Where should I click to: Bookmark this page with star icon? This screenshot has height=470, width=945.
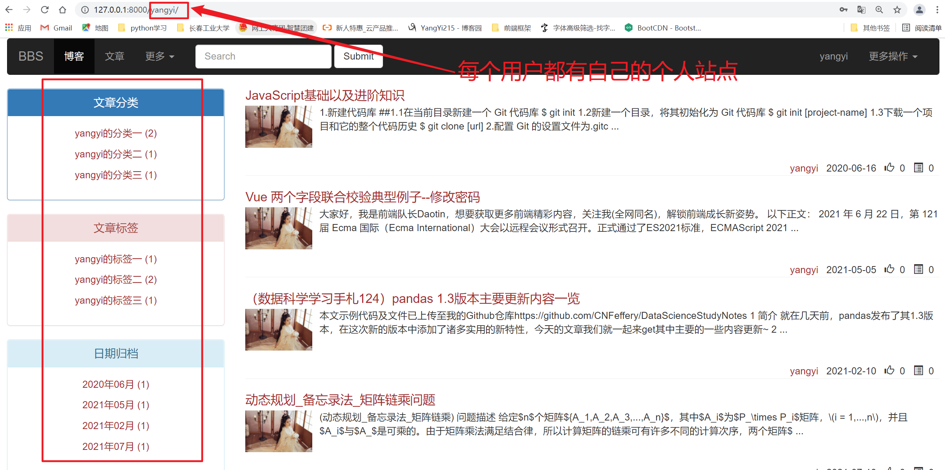pos(897,10)
